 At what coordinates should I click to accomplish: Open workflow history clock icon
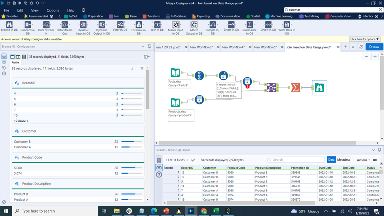click(361, 47)
